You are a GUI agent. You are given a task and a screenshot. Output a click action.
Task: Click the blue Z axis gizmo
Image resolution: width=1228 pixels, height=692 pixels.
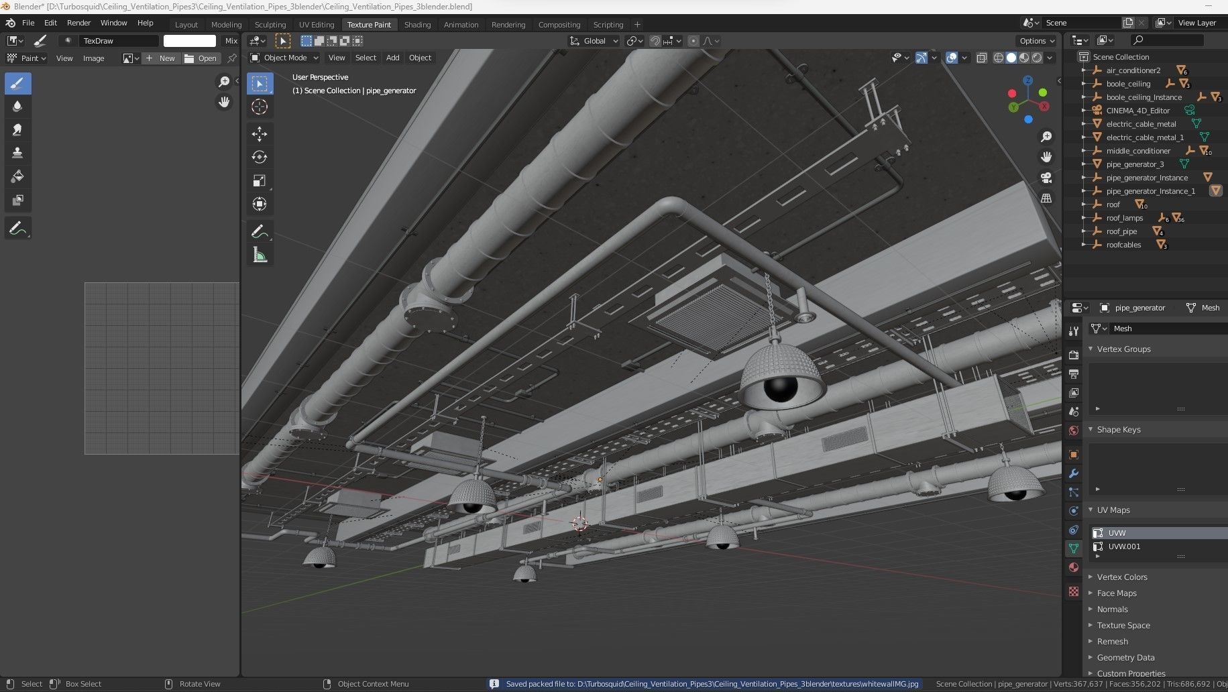(1028, 80)
